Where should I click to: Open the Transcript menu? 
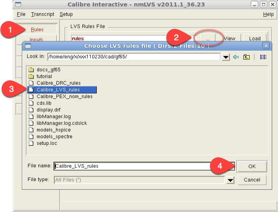[x=42, y=14]
